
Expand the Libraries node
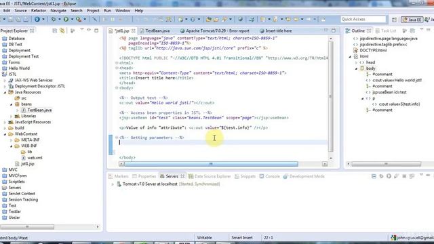pos(12,116)
